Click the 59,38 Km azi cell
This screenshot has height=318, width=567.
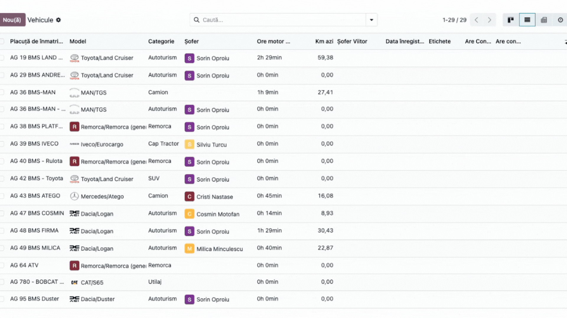tap(325, 58)
